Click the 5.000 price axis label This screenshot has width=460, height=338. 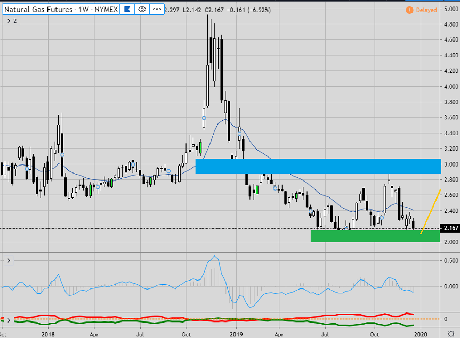(451, 9)
